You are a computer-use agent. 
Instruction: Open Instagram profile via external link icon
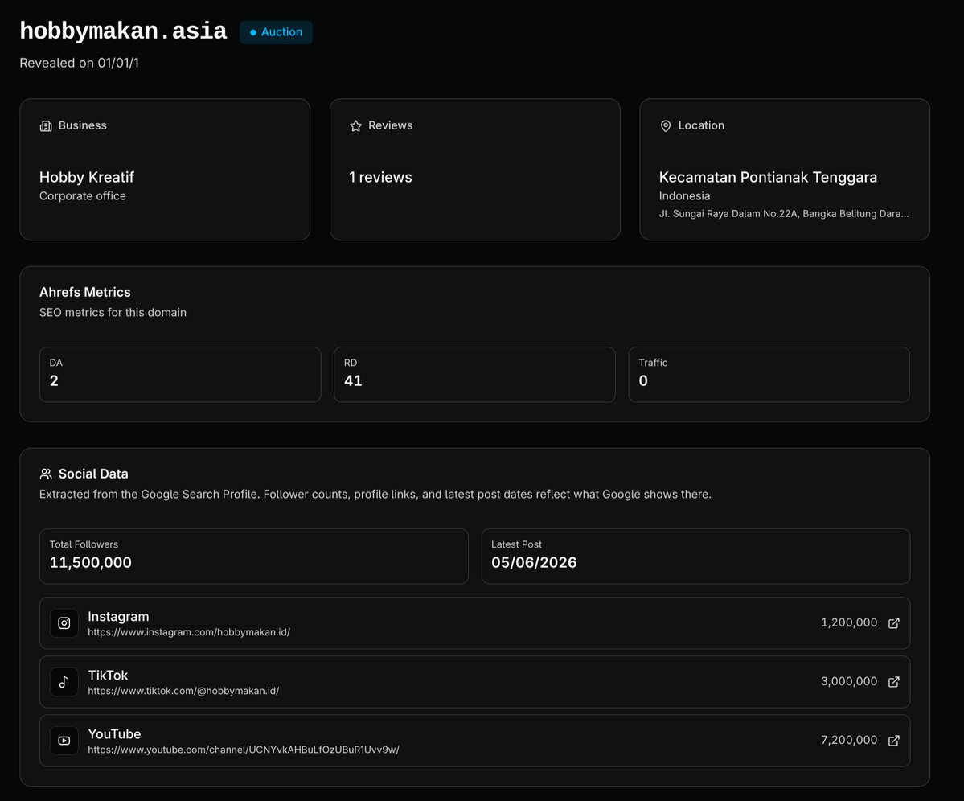(x=894, y=623)
